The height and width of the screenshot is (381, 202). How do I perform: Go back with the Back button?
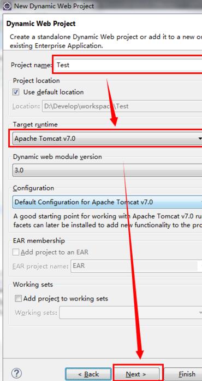[x=88, y=374]
